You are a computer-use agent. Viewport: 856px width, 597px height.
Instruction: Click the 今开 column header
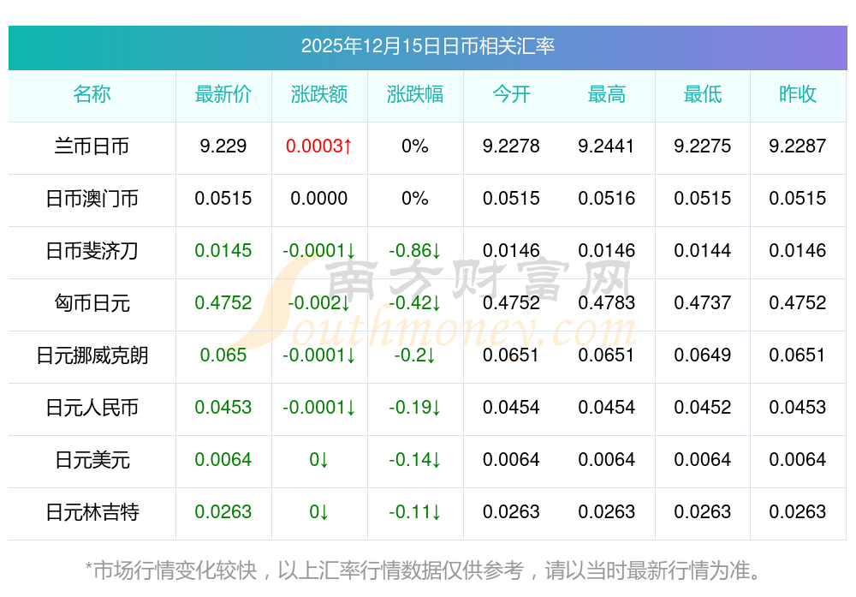pyautogui.click(x=511, y=94)
